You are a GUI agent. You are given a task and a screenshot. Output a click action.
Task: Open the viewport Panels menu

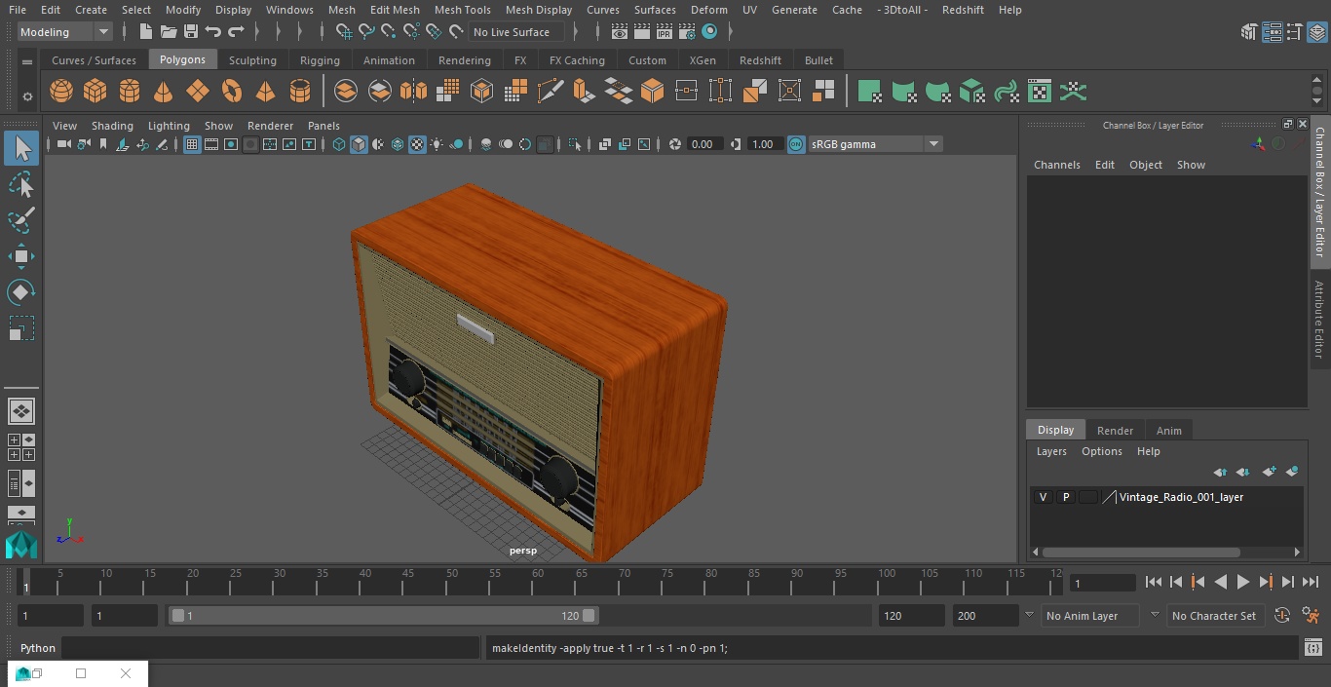click(323, 126)
